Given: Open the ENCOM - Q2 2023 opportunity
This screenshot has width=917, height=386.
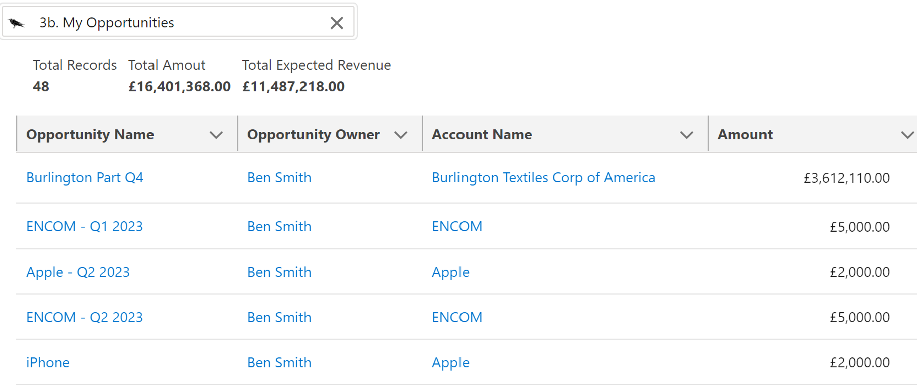Looking at the screenshot, I should point(84,317).
